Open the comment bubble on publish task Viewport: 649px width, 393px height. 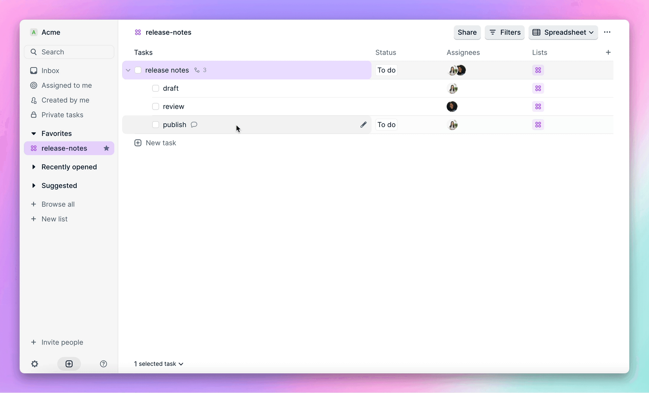click(194, 124)
